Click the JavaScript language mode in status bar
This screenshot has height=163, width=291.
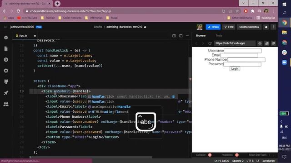coord(268,161)
